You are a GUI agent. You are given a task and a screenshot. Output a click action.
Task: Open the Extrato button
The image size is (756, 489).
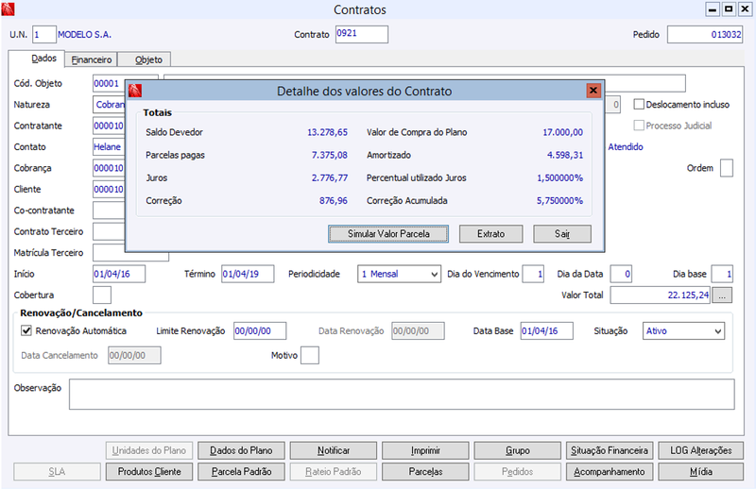point(490,234)
